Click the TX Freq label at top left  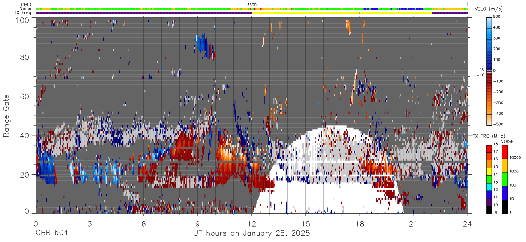[x=23, y=12]
